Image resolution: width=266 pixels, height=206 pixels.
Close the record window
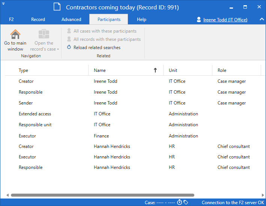click(x=259, y=7)
